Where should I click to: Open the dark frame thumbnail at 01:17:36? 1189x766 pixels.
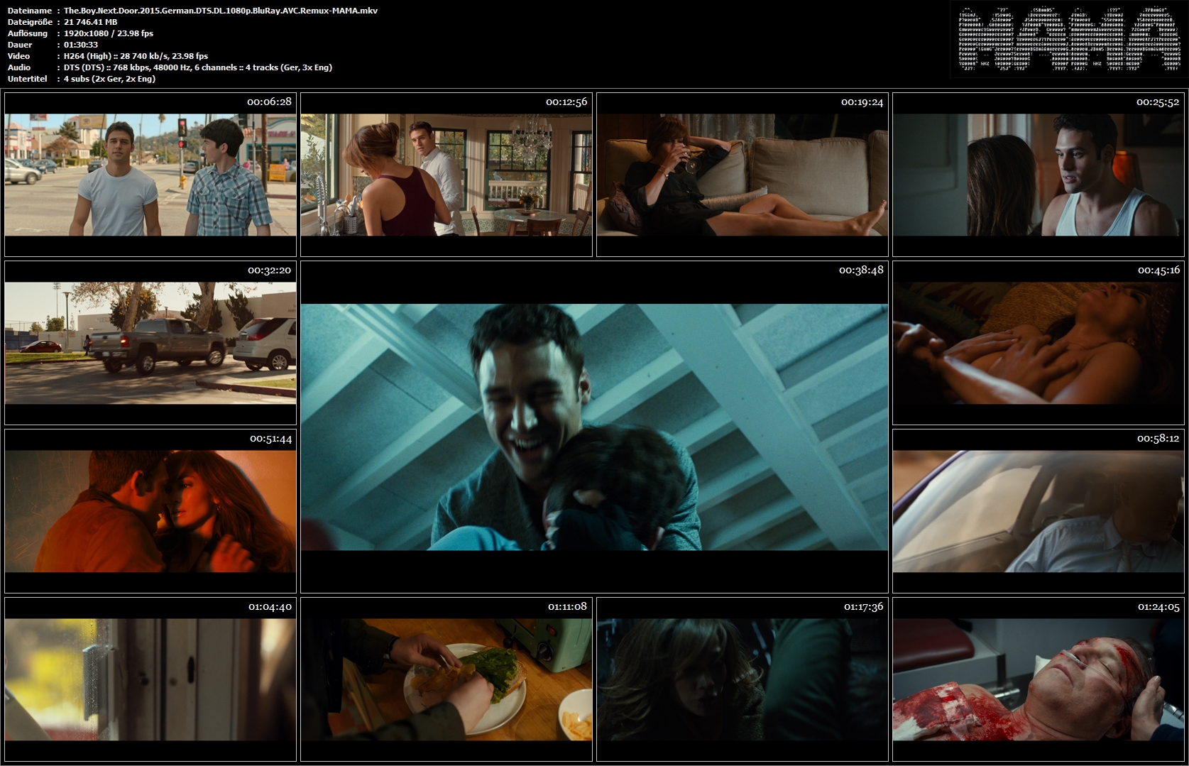[743, 679]
